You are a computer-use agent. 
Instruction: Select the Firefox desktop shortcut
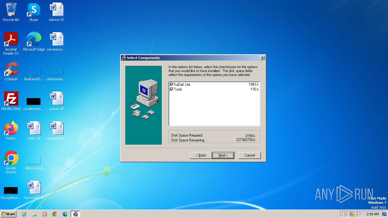coord(11,131)
